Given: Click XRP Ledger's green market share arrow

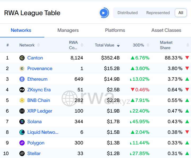Looking at the screenshot, I should [x=187, y=111].
